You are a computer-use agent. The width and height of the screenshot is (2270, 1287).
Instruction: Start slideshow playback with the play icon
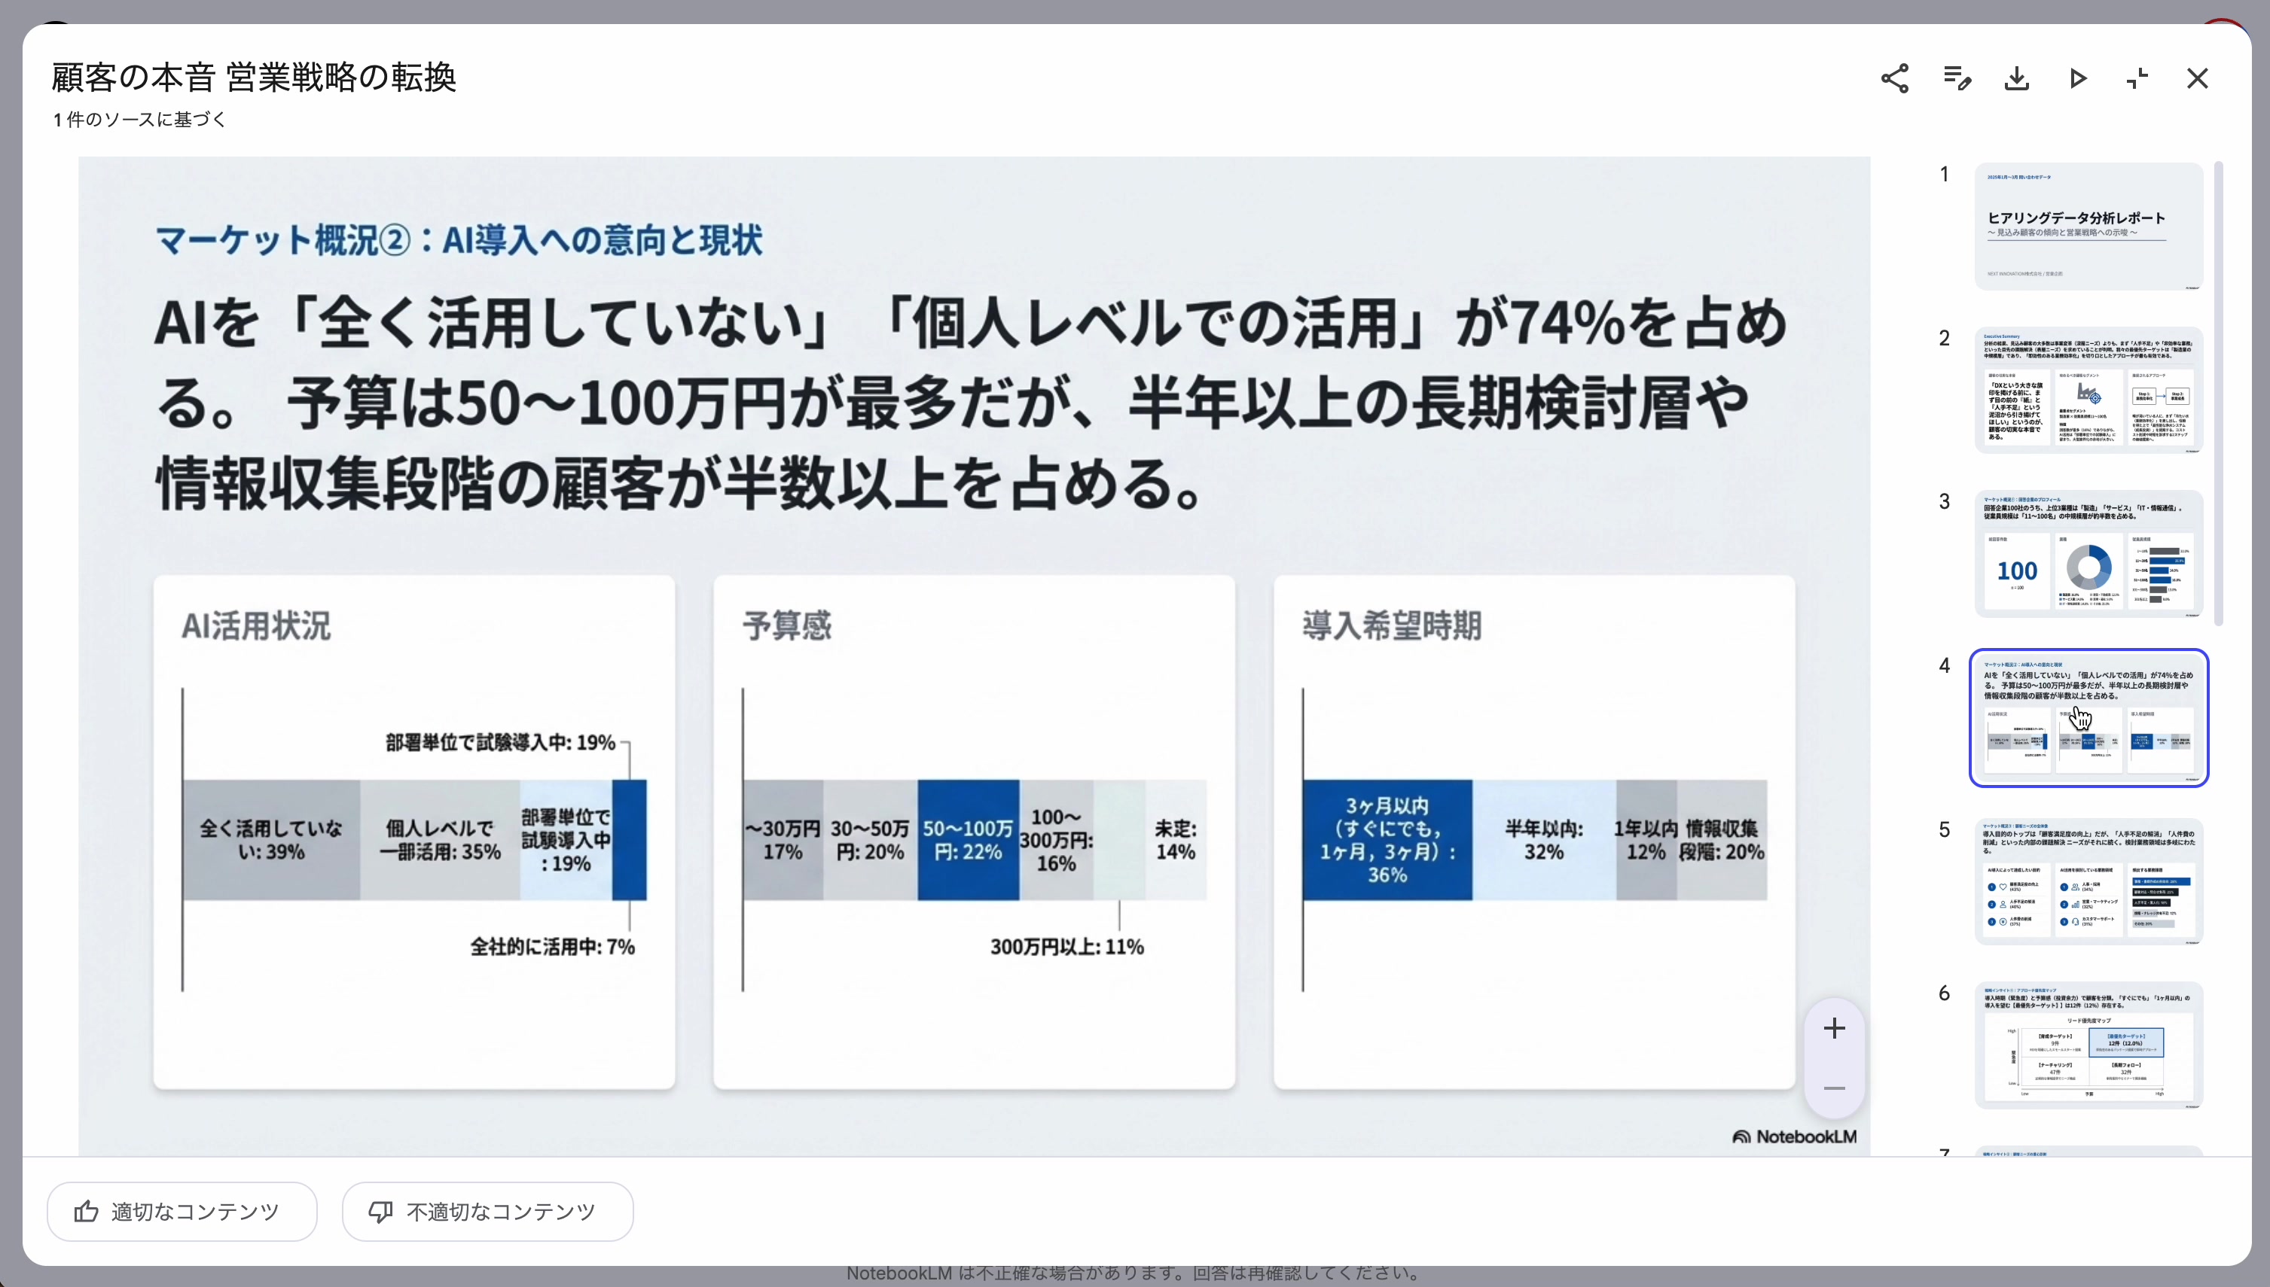click(x=2077, y=79)
